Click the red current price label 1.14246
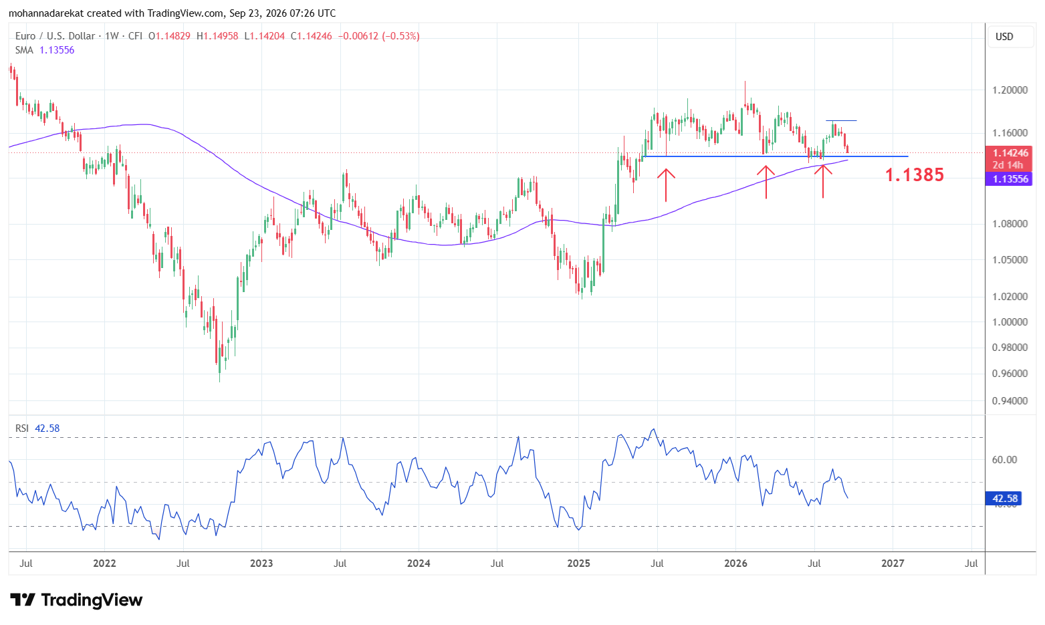The width and height of the screenshot is (1045, 625). coord(1010,153)
